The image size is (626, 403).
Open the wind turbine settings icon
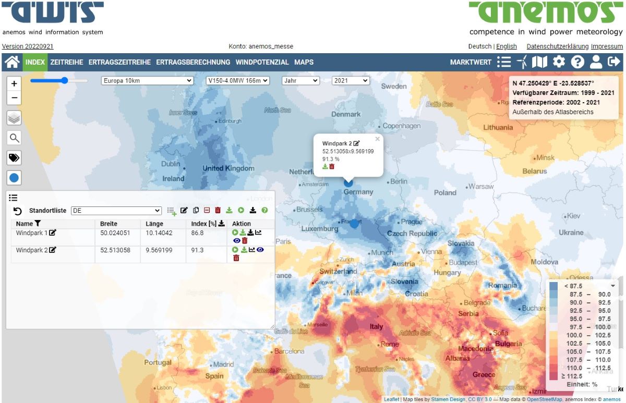point(523,62)
